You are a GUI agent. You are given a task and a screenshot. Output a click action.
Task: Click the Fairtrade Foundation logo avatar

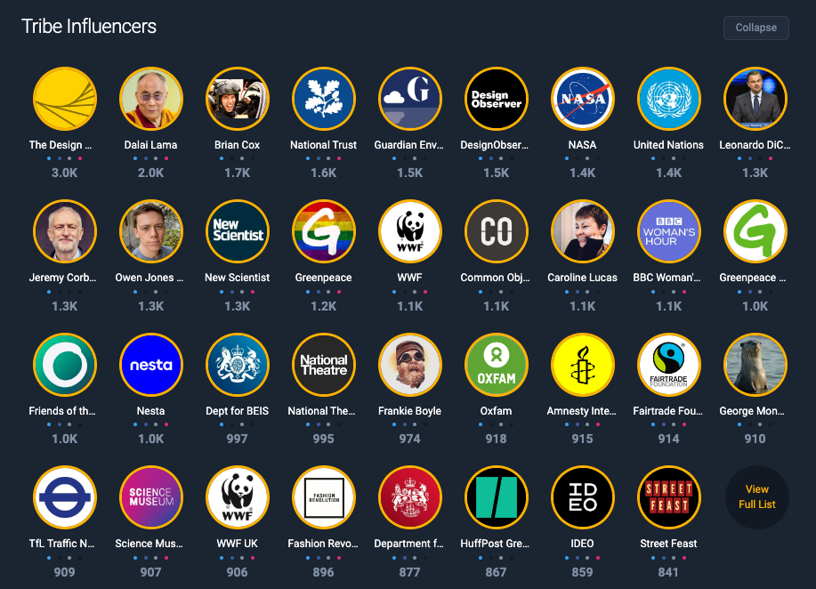668,365
